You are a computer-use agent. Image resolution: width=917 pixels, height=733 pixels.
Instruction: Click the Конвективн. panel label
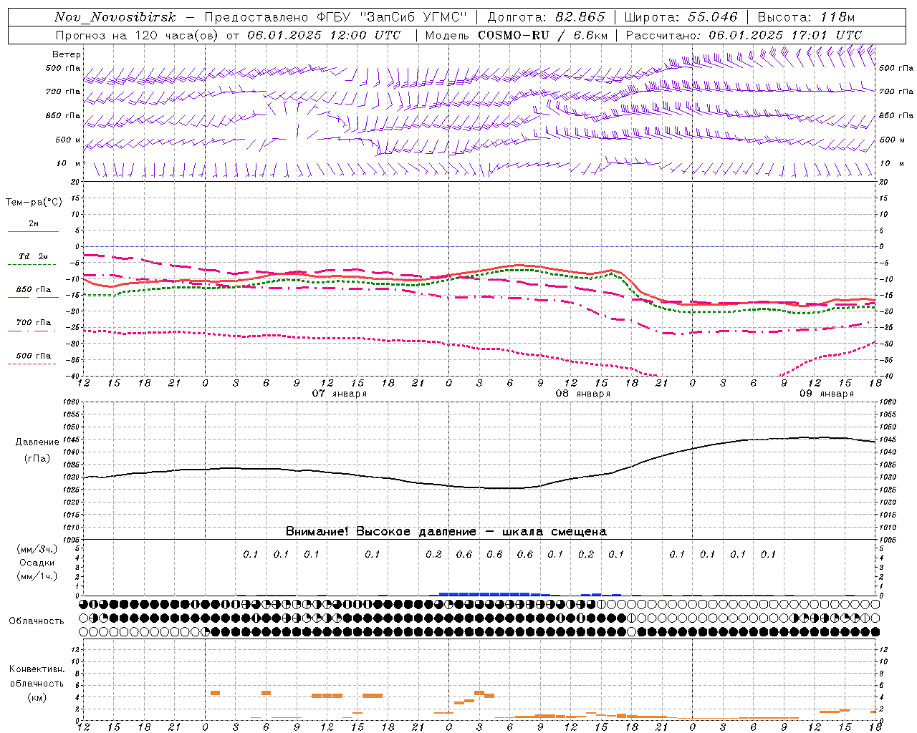tap(37, 669)
